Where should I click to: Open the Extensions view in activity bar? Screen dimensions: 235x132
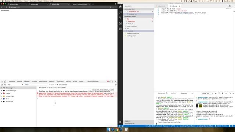click(120, 29)
